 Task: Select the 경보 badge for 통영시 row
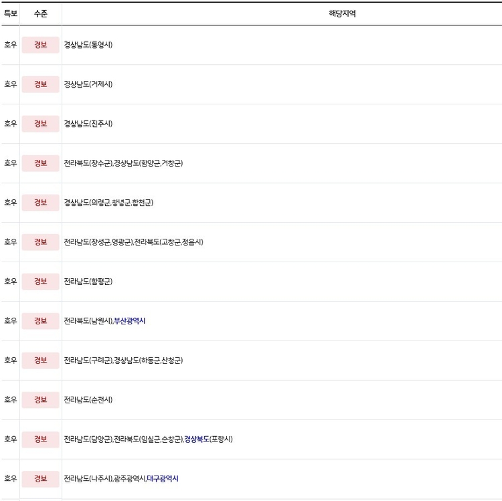click(x=41, y=45)
